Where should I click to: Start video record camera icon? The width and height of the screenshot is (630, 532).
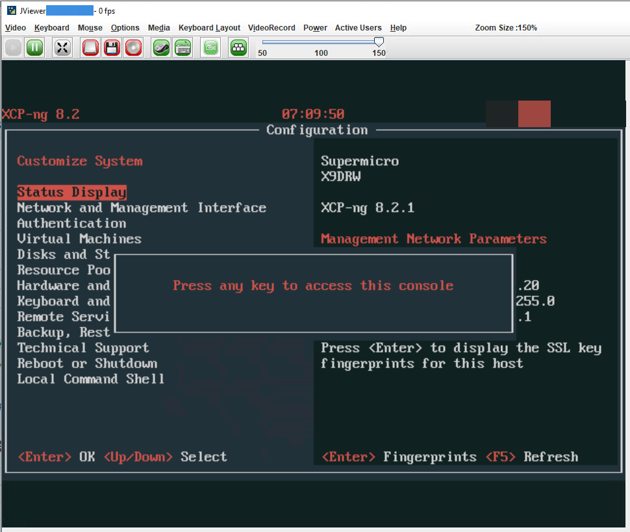coord(210,48)
